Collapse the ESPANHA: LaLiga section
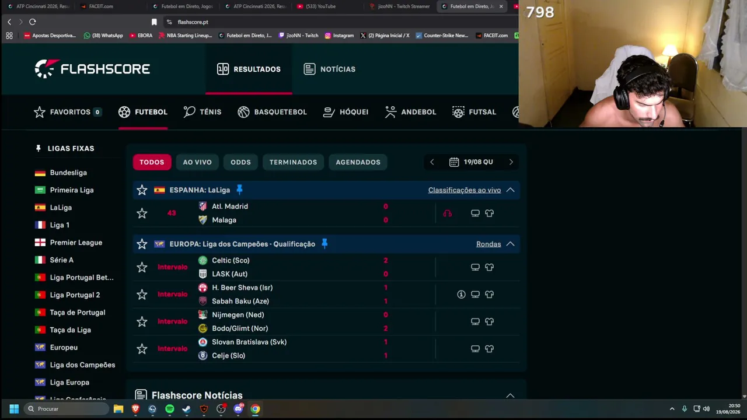 pyautogui.click(x=510, y=190)
